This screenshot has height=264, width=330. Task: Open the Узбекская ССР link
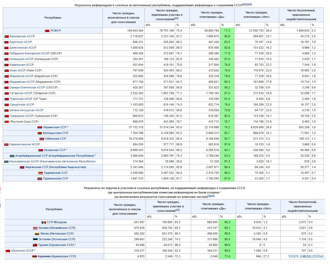(x=55, y=139)
